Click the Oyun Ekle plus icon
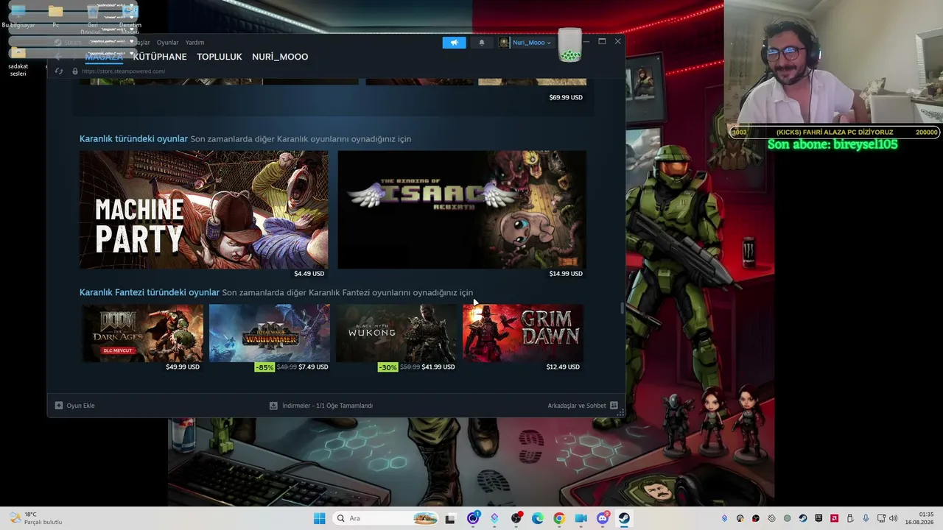The height and width of the screenshot is (530, 943). [59, 406]
